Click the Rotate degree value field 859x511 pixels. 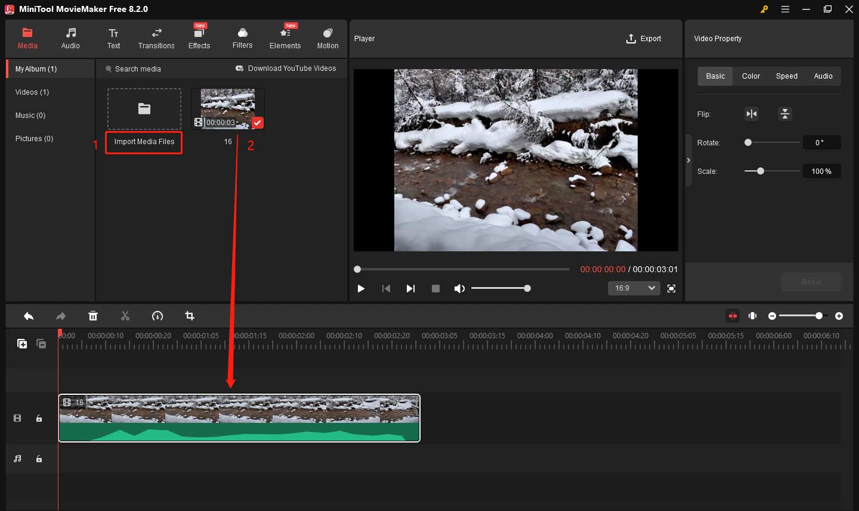821,142
